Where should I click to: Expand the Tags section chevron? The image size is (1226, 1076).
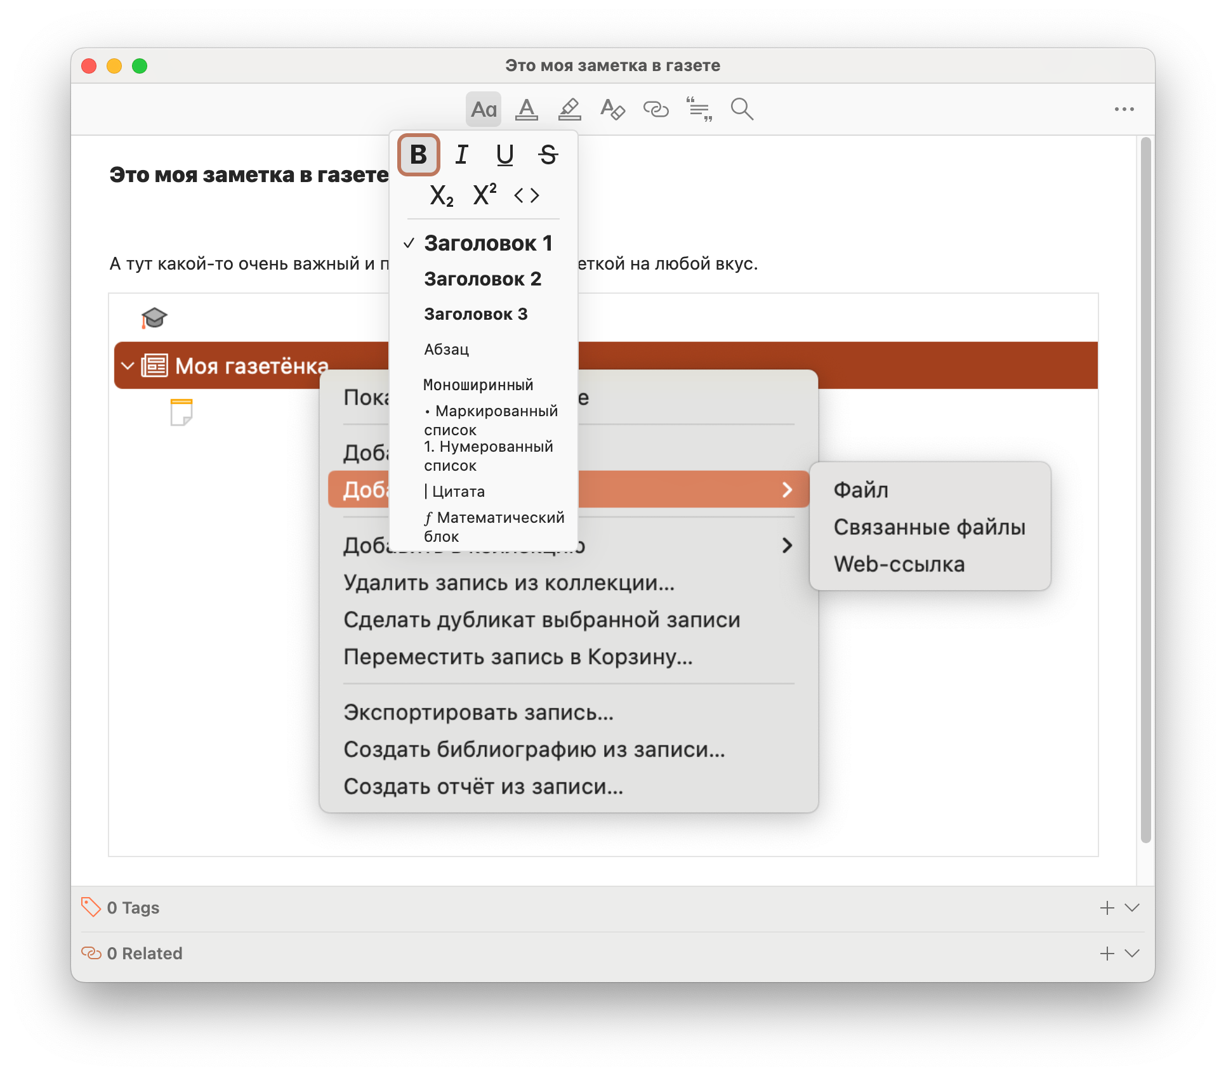pyautogui.click(x=1132, y=908)
